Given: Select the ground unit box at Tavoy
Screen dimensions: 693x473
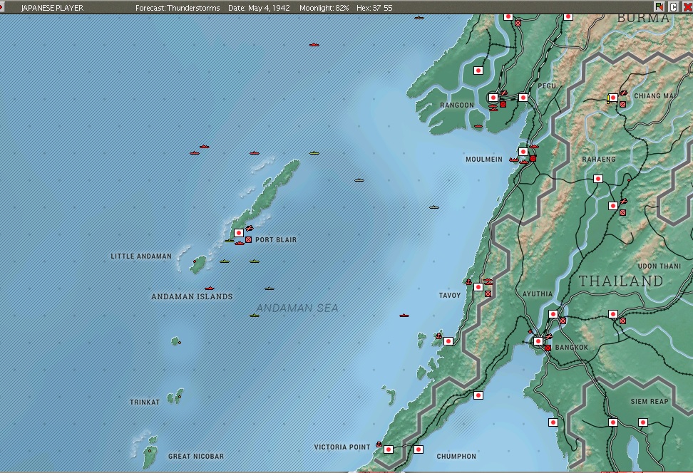Looking at the screenshot, I should point(488,292).
